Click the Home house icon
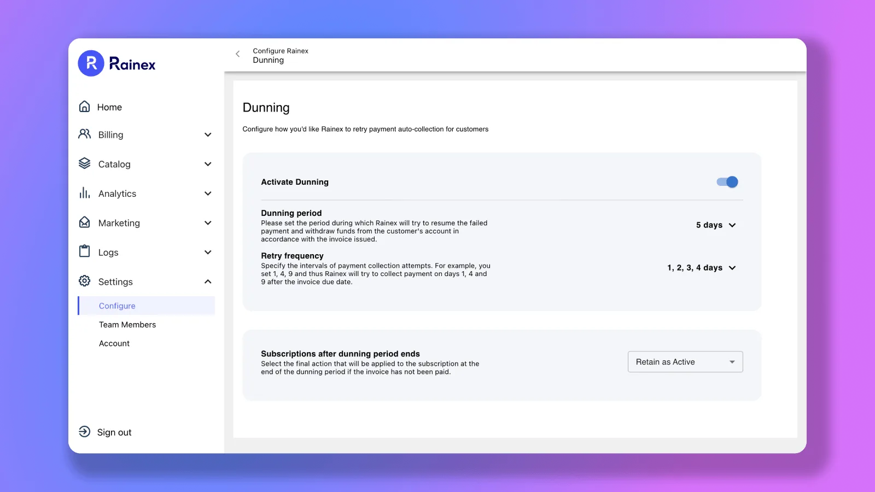Viewport: 875px width, 492px height. [x=84, y=107]
